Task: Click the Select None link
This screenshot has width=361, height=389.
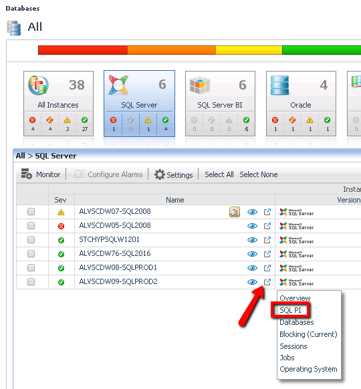Action: point(259,174)
